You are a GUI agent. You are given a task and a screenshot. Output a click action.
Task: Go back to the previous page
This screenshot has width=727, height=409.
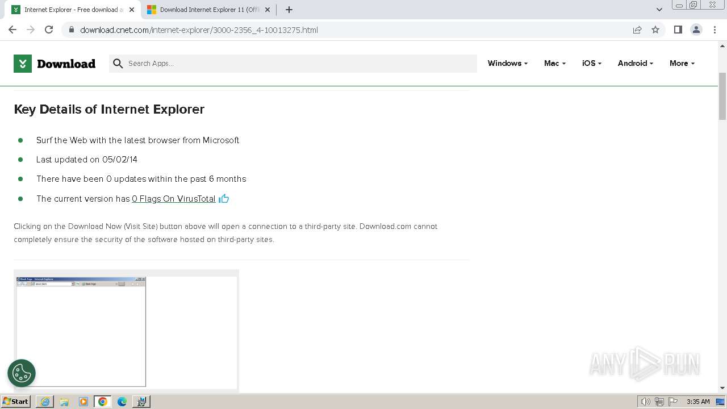click(12, 30)
